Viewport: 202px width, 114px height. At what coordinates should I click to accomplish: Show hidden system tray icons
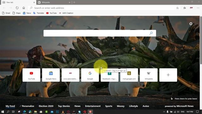click(x=164, y=112)
